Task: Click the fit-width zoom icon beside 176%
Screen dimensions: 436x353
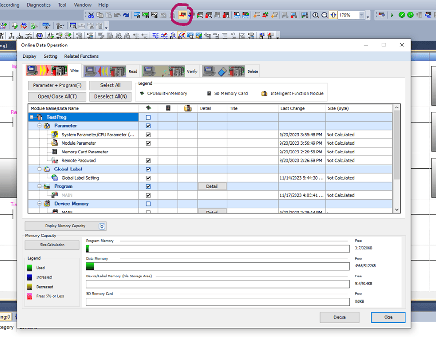Action: tap(333, 15)
